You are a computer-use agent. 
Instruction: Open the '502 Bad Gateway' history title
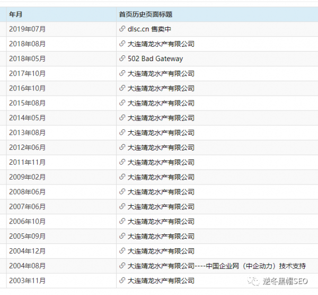click(155, 58)
